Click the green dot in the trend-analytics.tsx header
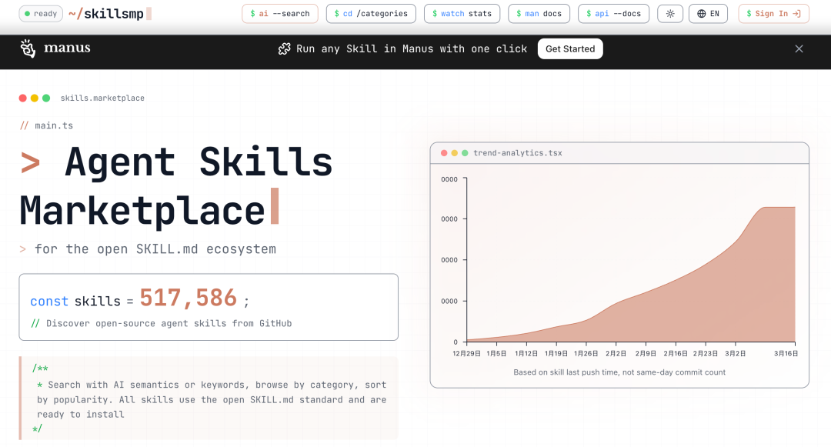This screenshot has width=831, height=447. (465, 153)
